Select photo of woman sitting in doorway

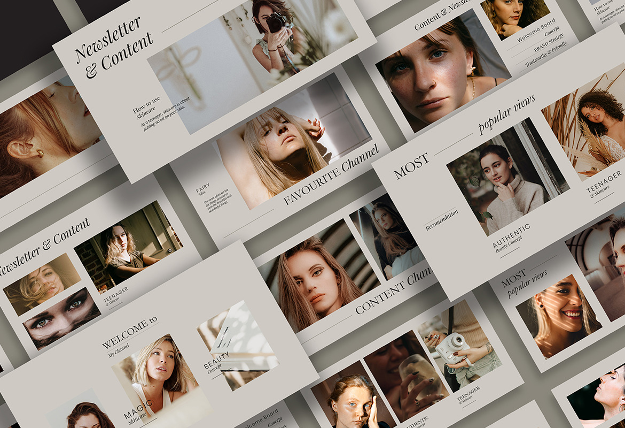coord(128,247)
